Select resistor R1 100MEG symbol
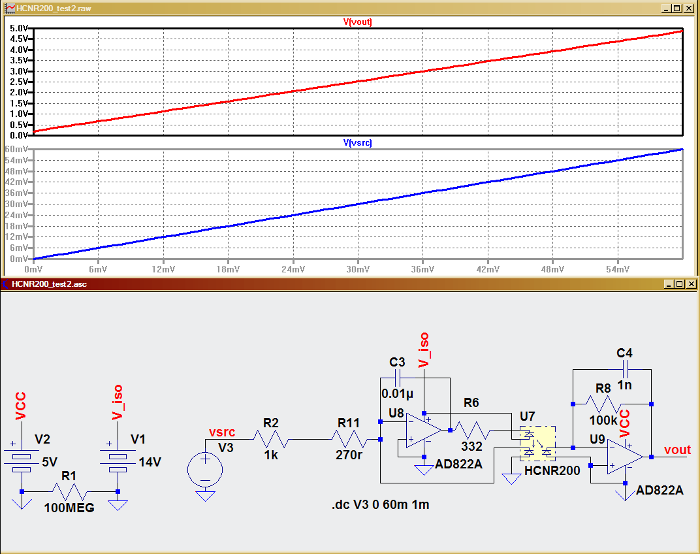 coord(69,491)
